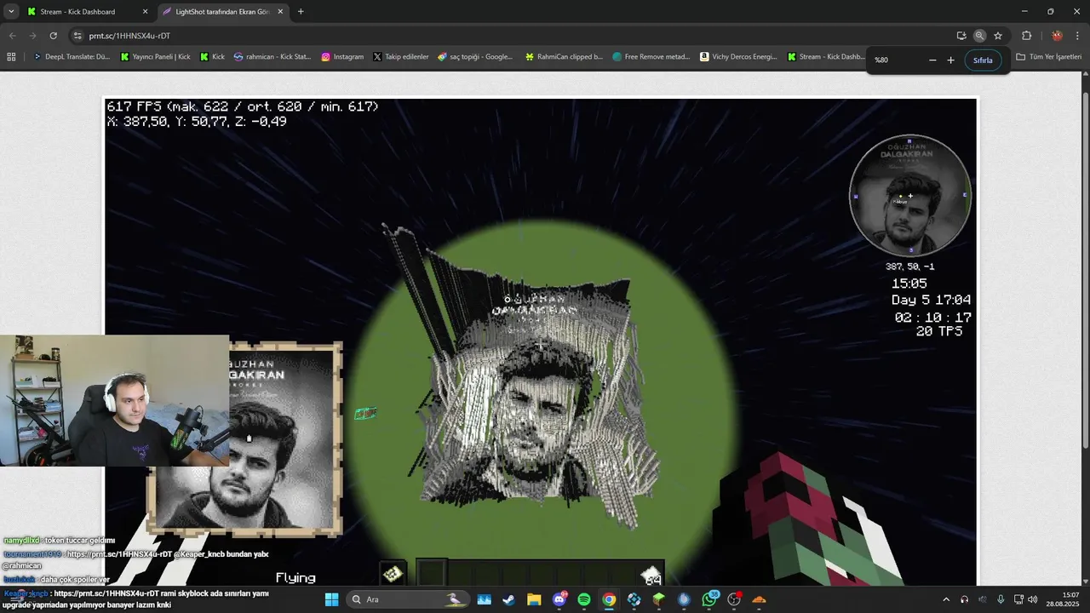Open WhatsApp from the taskbar
Viewport: 1090px width, 613px height.
point(709,599)
